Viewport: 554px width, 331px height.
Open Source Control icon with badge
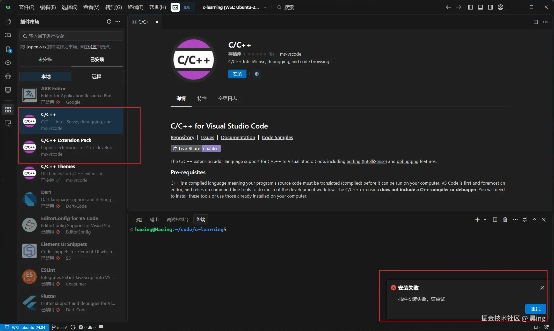click(x=8, y=49)
